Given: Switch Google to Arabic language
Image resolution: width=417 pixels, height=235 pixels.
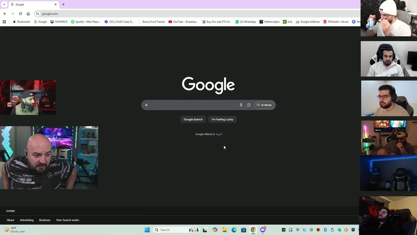Looking at the screenshot, I should point(219,134).
